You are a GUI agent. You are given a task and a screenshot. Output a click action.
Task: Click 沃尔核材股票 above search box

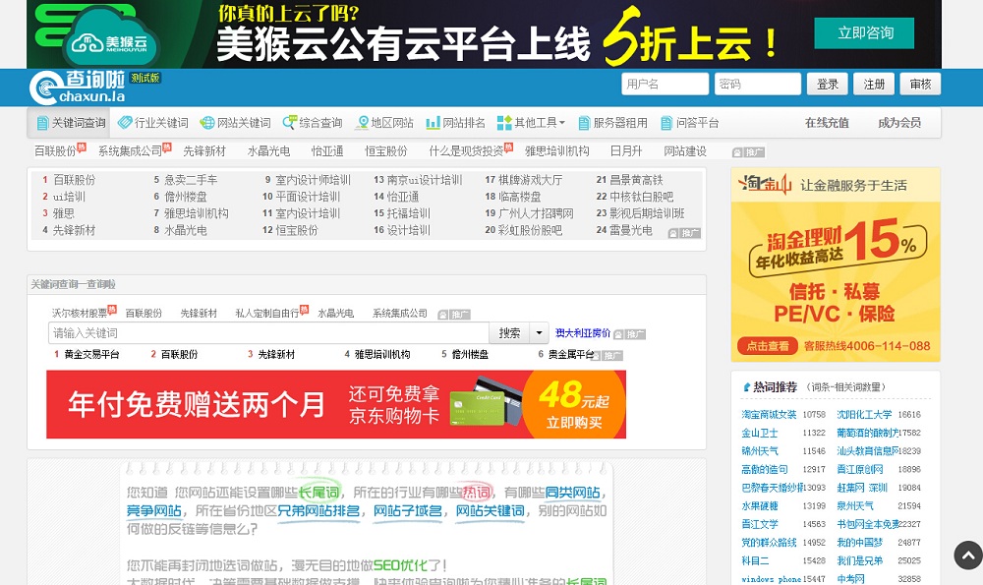80,313
